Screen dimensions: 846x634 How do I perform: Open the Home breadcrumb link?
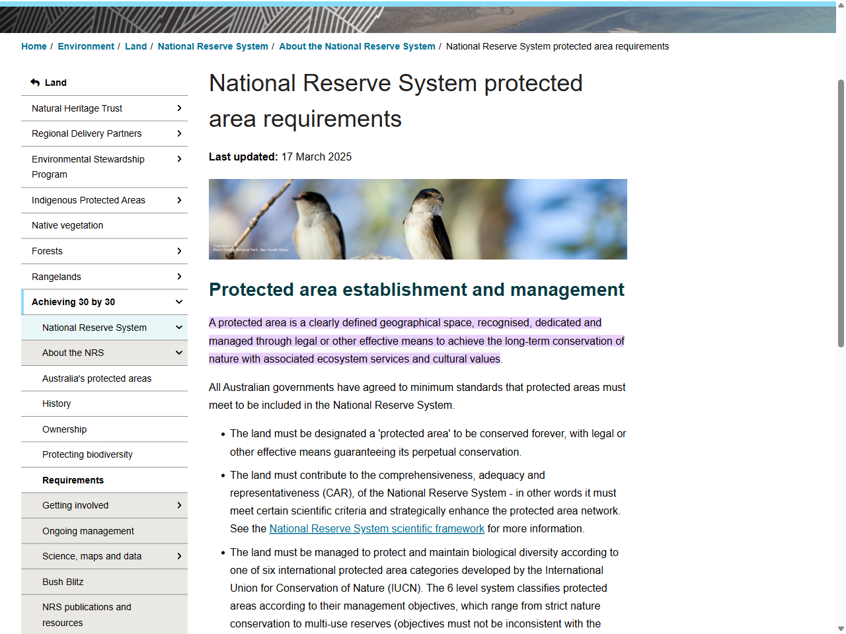click(34, 46)
